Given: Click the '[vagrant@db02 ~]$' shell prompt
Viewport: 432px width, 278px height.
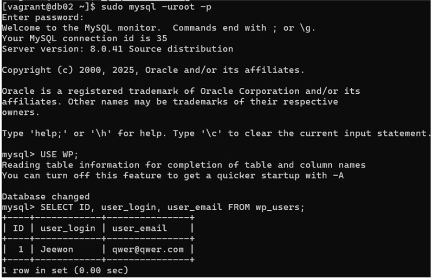Looking at the screenshot, I should (49, 7).
